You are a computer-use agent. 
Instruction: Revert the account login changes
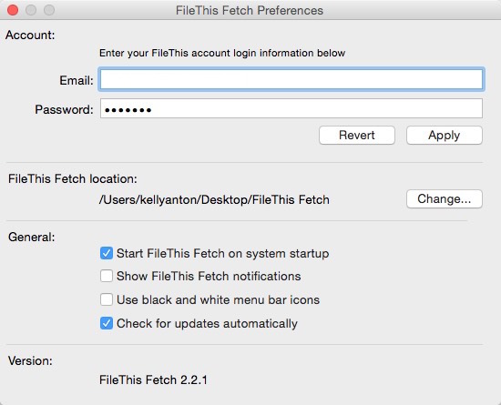coord(356,135)
